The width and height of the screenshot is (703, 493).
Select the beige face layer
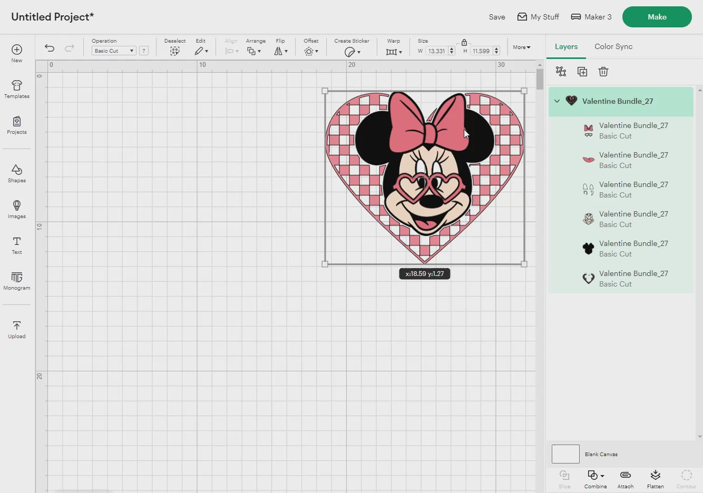621,219
